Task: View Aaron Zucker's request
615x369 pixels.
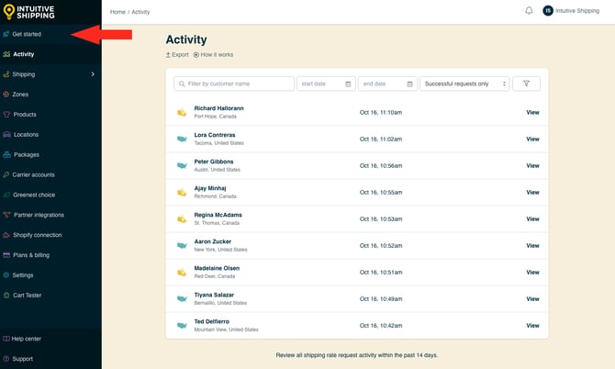Action: (x=532, y=246)
